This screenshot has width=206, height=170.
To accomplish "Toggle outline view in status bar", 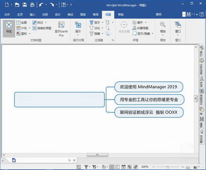I will 117,167.
